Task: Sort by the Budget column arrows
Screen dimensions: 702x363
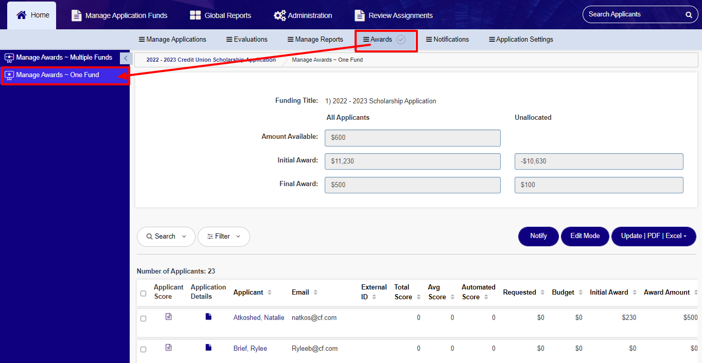Action: coord(581,292)
